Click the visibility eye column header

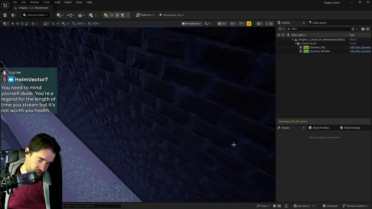click(x=278, y=35)
